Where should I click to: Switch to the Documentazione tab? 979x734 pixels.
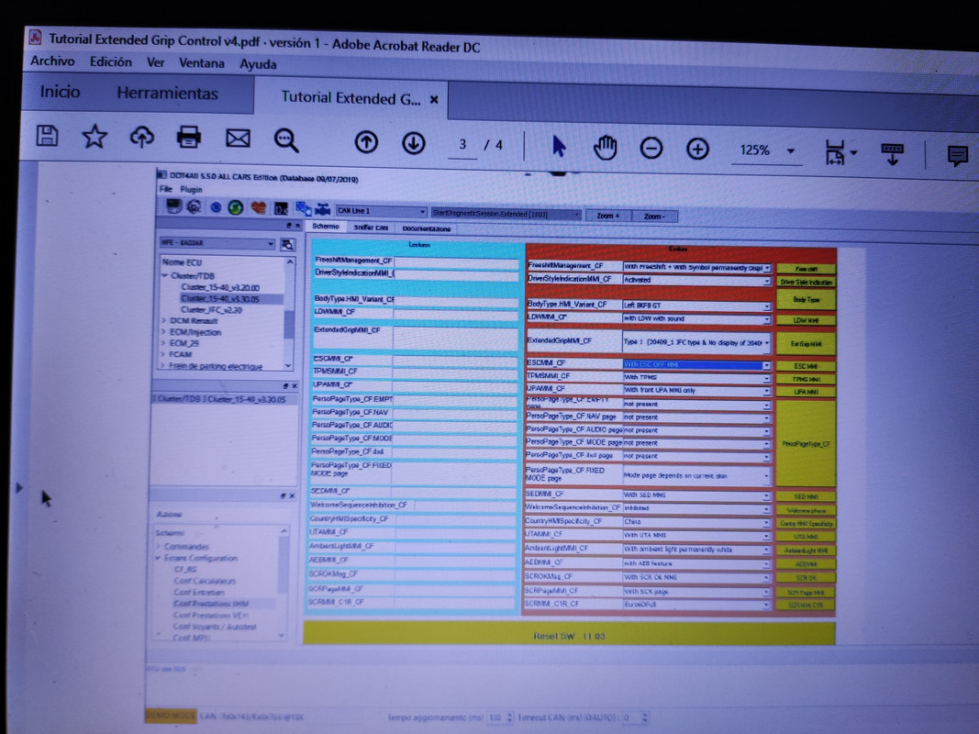click(x=427, y=229)
